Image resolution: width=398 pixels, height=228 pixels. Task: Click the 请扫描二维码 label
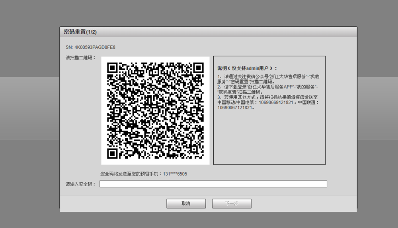coord(80,58)
